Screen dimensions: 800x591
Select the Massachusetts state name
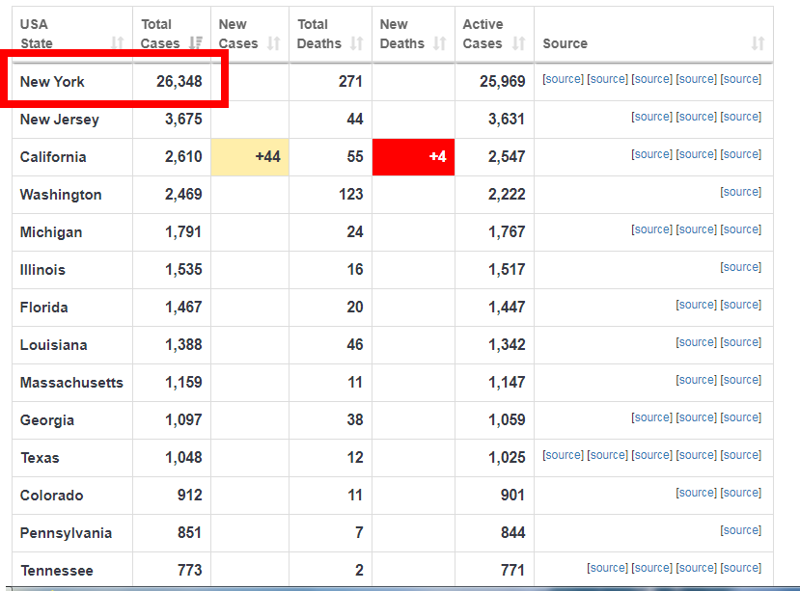pyautogui.click(x=71, y=383)
